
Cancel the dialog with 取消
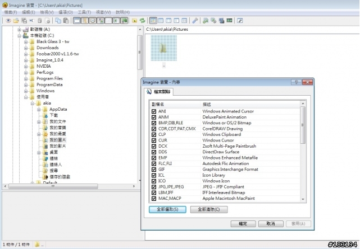[x=271, y=224]
